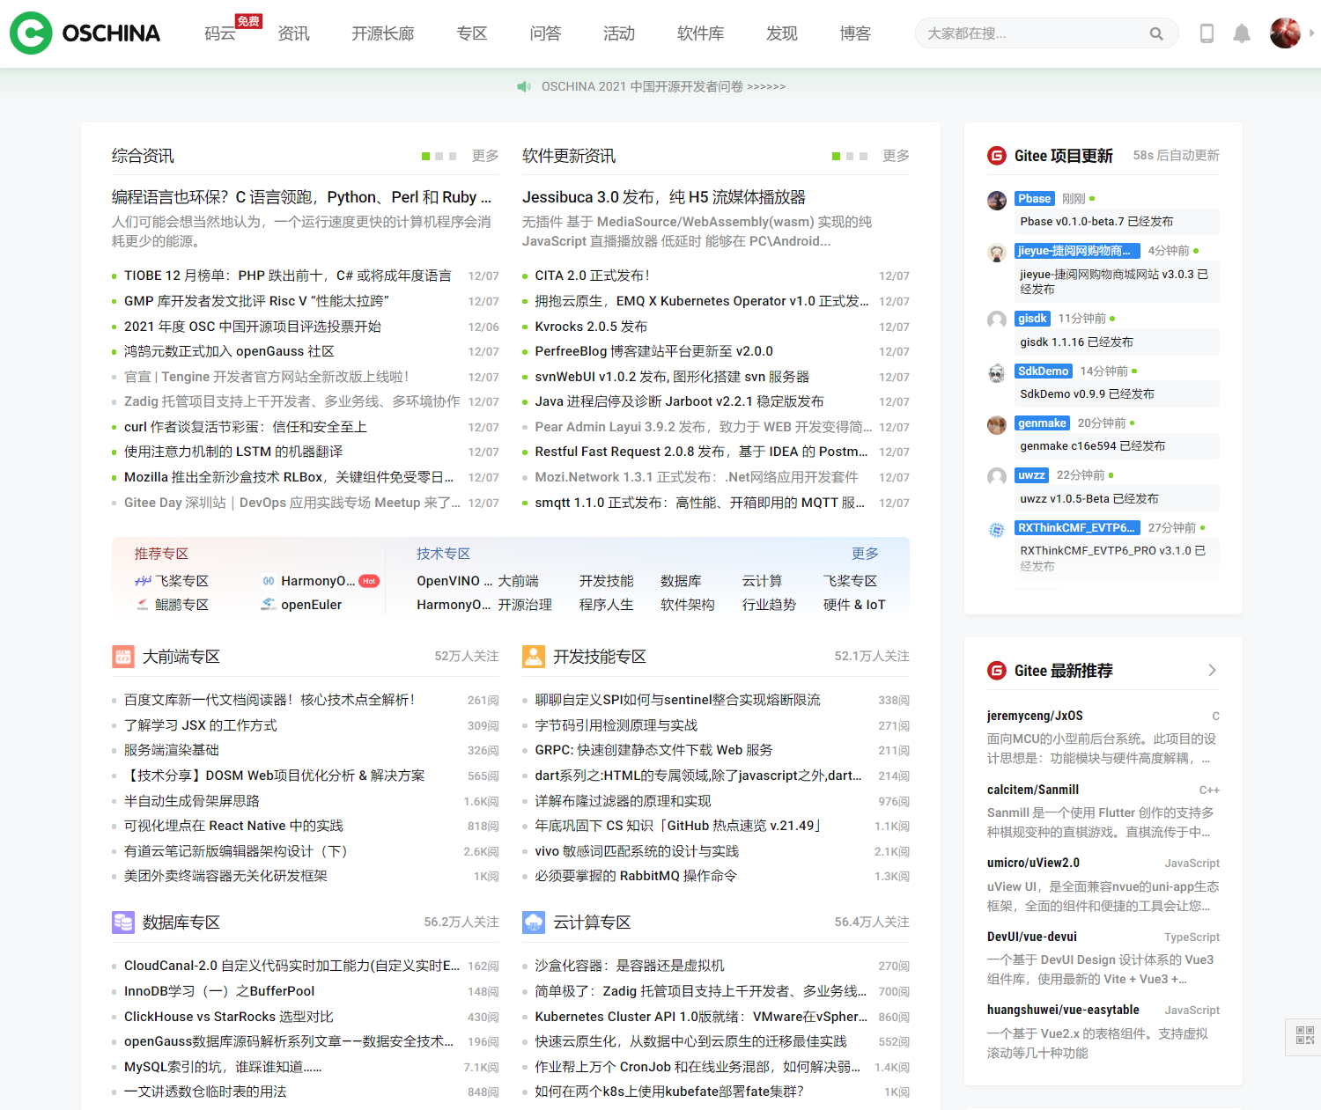The image size is (1321, 1110).
Task: Expand the Gitee 最新推荐 chevron arrow
Action: tap(1213, 671)
